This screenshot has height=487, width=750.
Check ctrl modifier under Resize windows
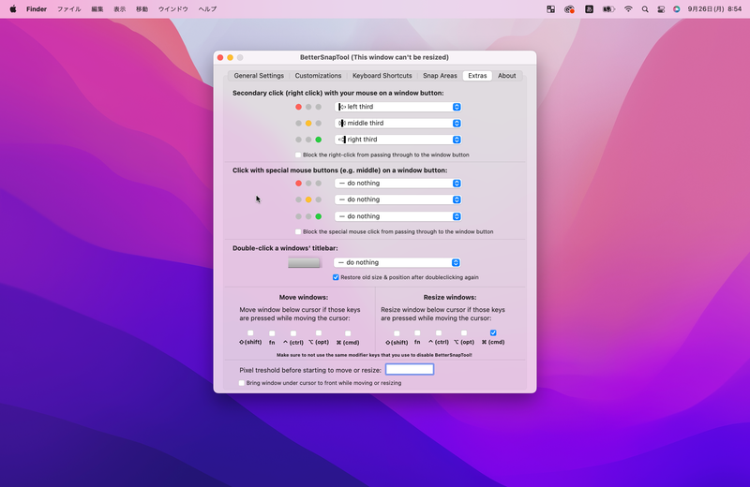coord(439,333)
